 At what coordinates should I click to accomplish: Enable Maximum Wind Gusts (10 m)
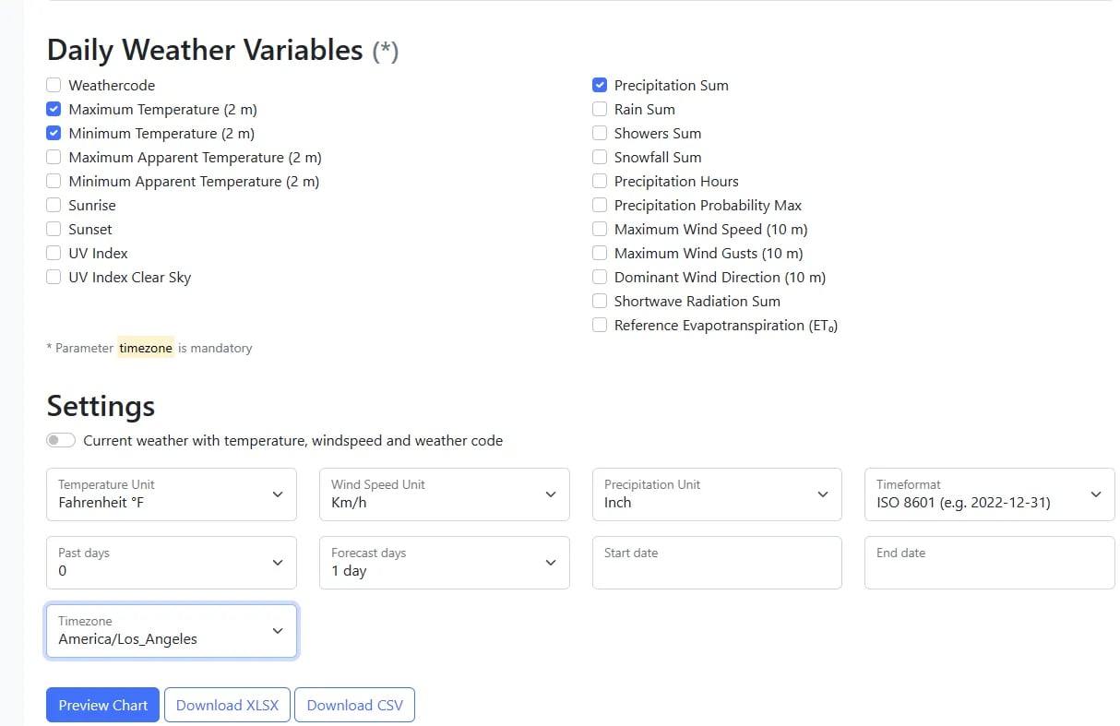[600, 253]
